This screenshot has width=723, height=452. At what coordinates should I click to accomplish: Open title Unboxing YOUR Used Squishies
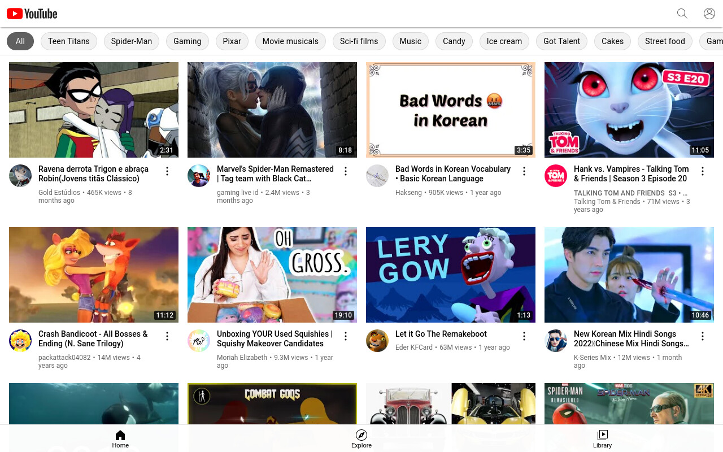coord(275,338)
